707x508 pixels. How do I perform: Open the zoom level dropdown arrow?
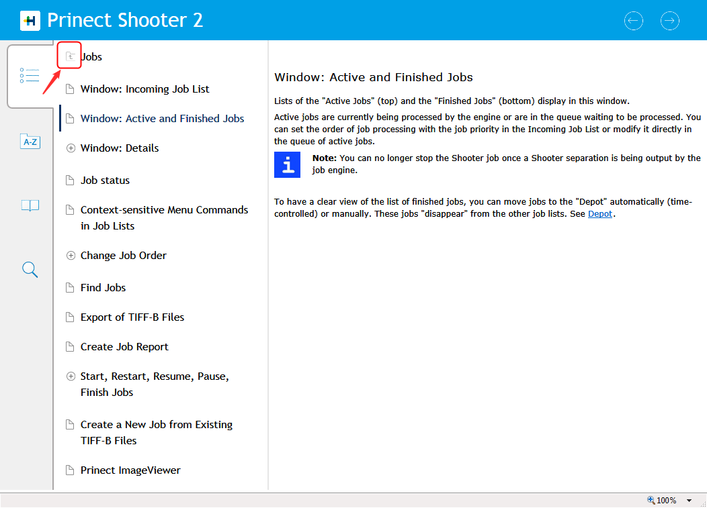pyautogui.click(x=689, y=501)
